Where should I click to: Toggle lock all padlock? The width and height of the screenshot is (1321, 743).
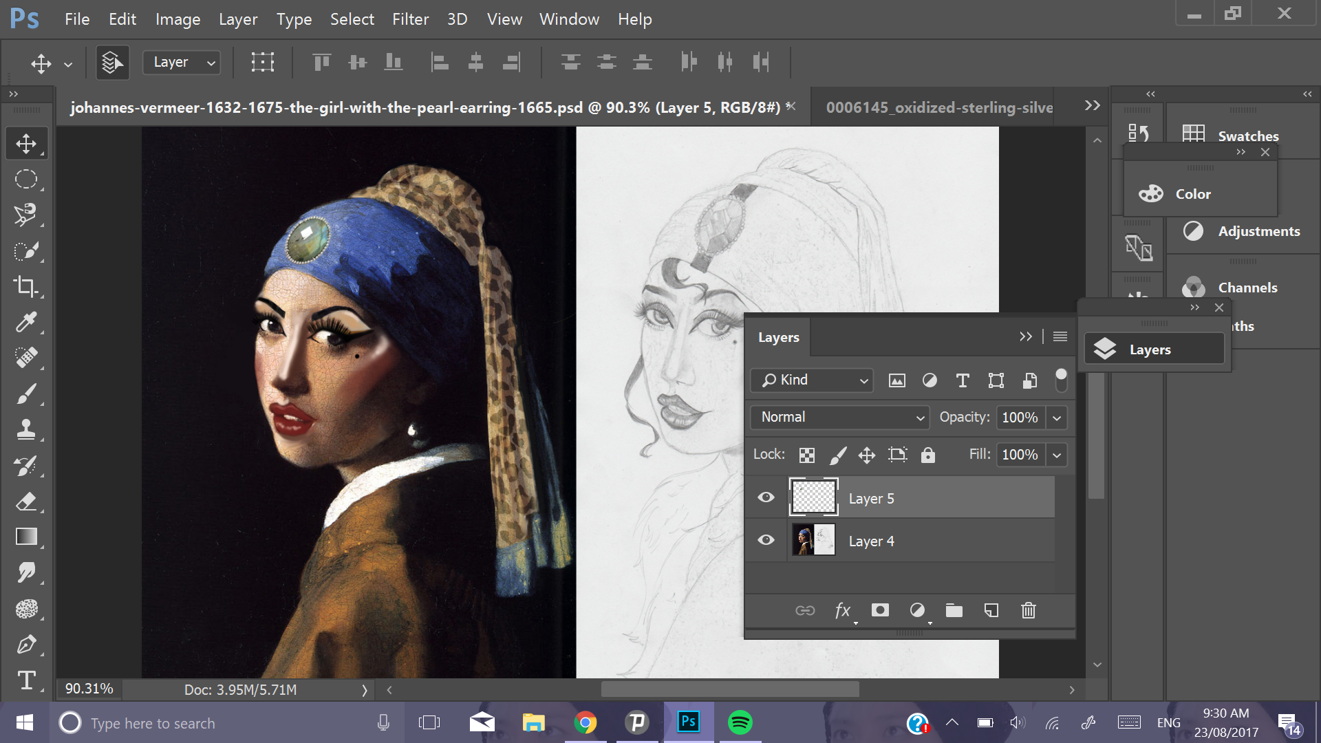(x=928, y=455)
